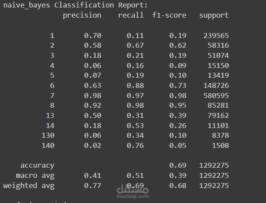
Task: Click f1-score 0.26 in class 14 row
Action: click(x=178, y=126)
